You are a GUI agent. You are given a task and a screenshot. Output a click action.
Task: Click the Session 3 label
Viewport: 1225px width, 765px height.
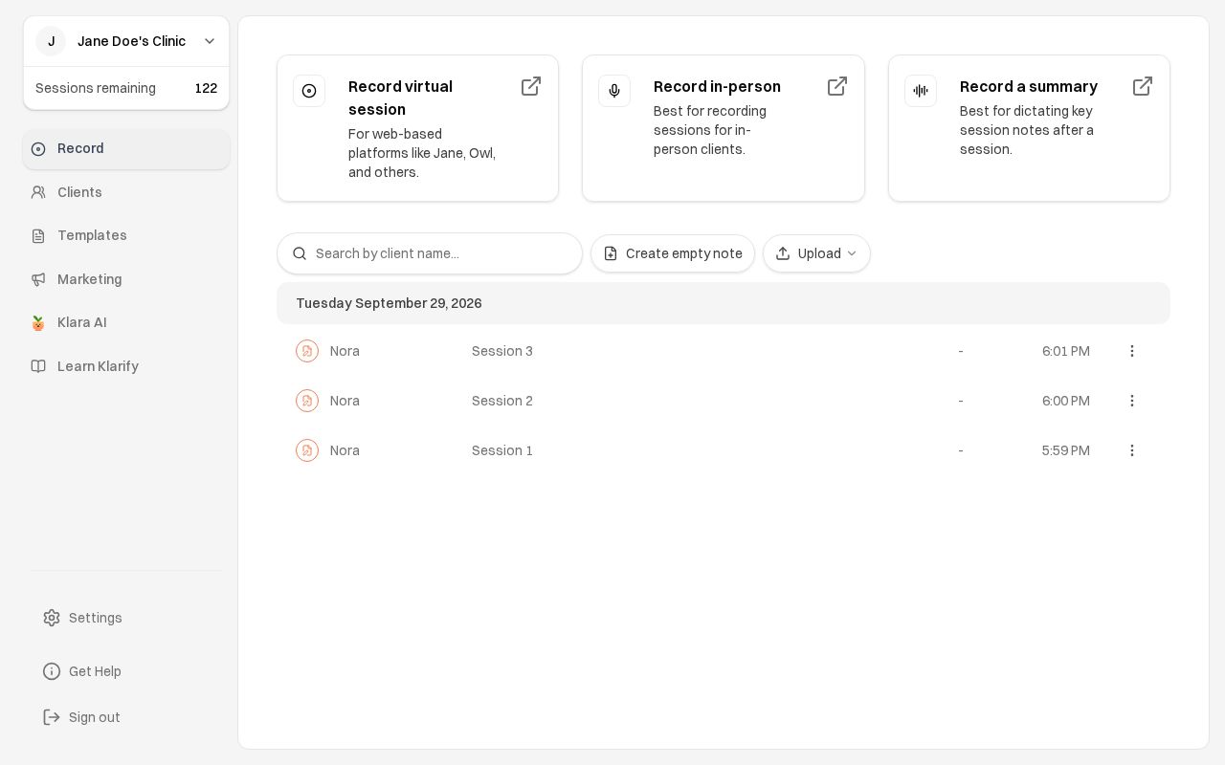502,351
